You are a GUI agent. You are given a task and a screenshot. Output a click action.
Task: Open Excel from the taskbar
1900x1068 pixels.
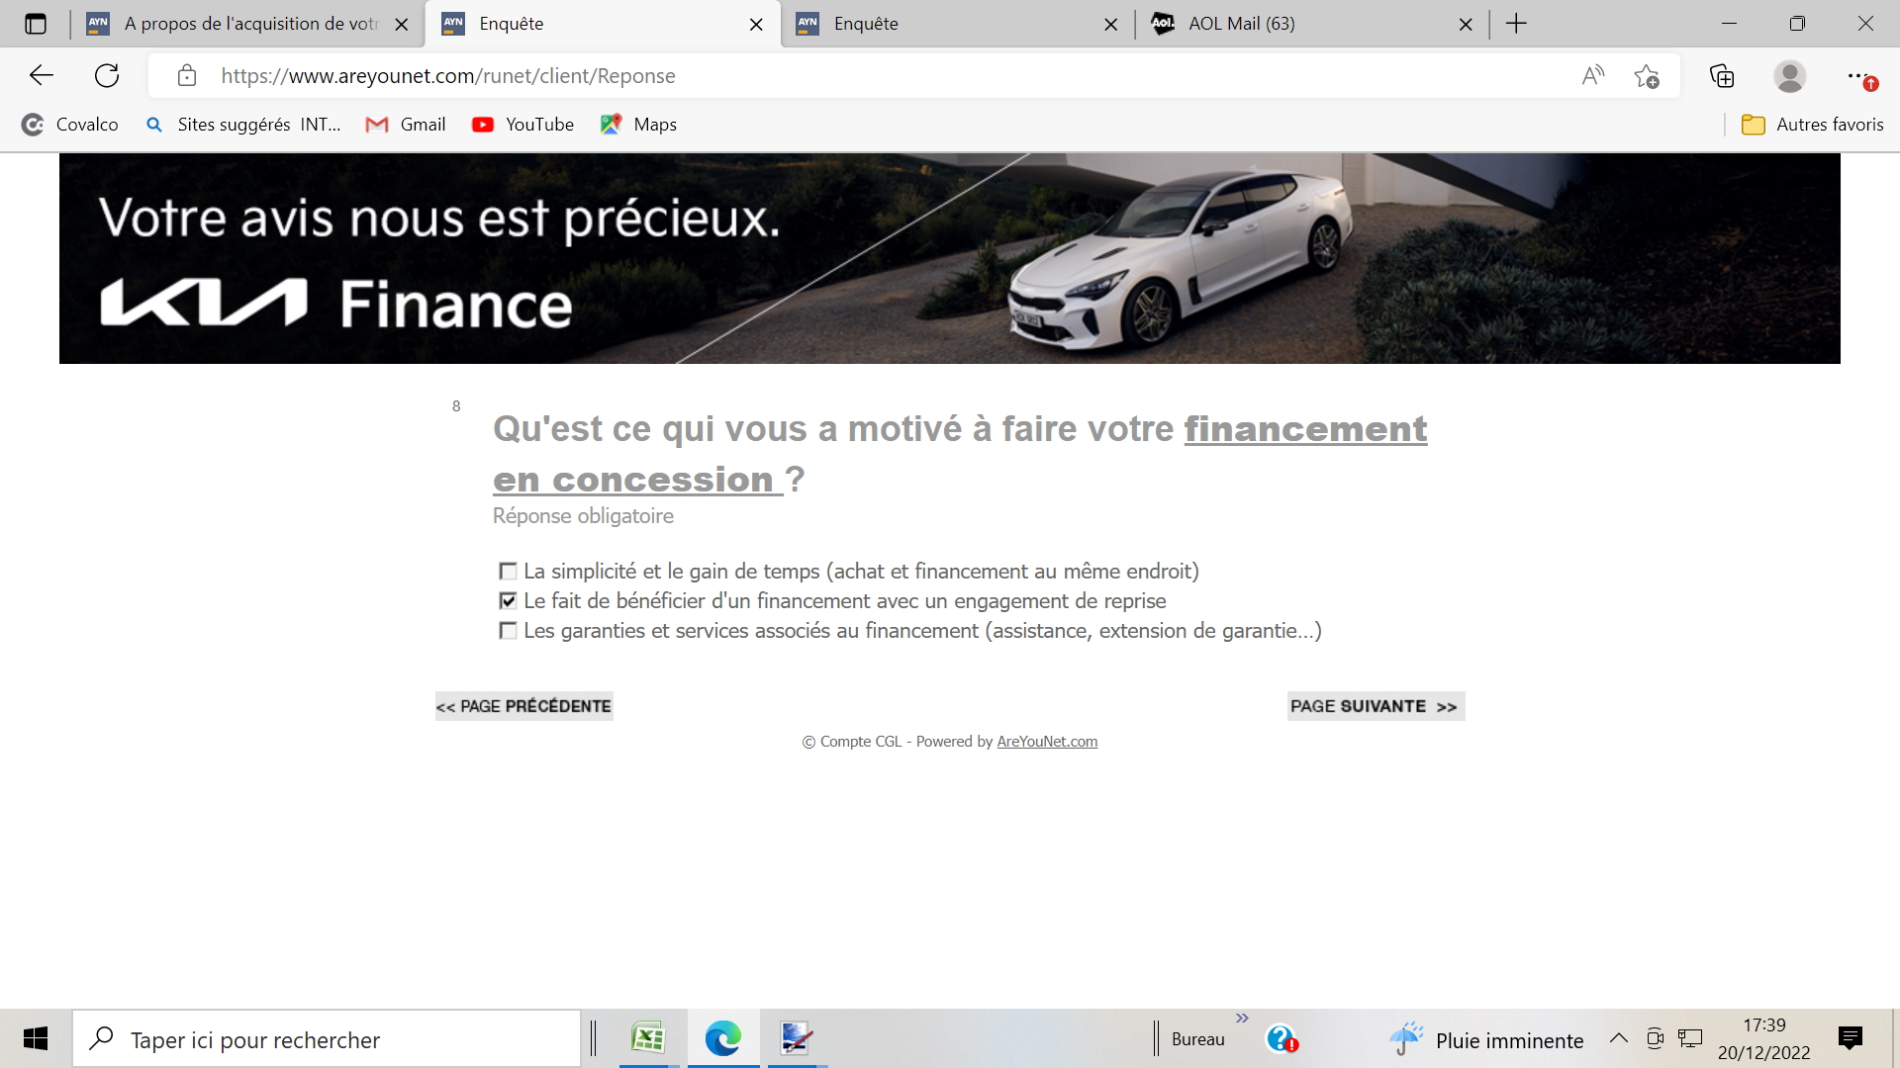(648, 1038)
